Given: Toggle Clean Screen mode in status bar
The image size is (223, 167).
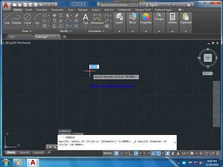Looking at the screenshot, I should tap(212, 154).
